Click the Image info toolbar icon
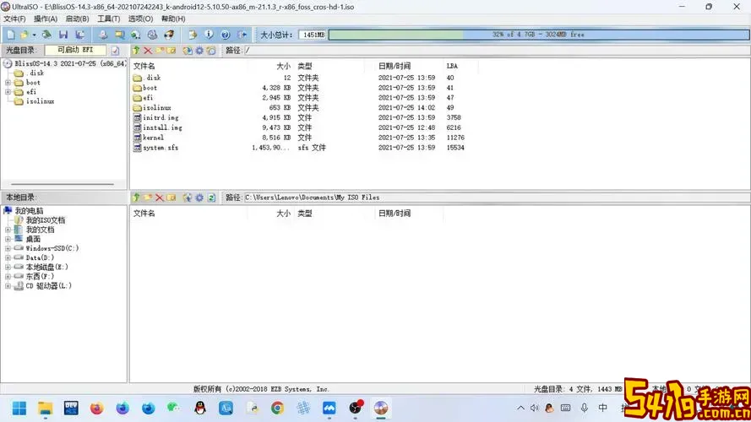 pos(209,35)
